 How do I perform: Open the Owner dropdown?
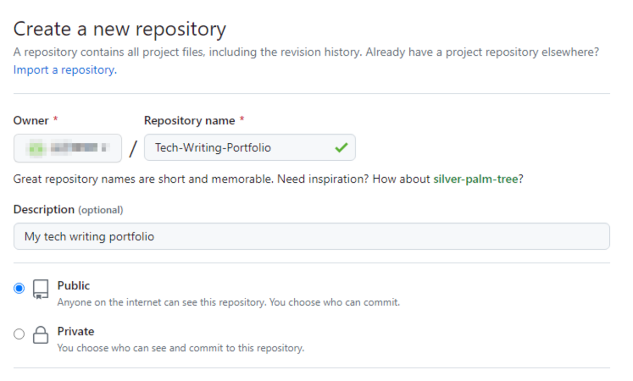pyautogui.click(x=68, y=148)
